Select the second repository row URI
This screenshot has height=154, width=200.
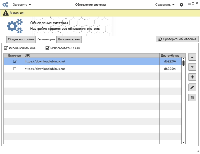point(45,69)
